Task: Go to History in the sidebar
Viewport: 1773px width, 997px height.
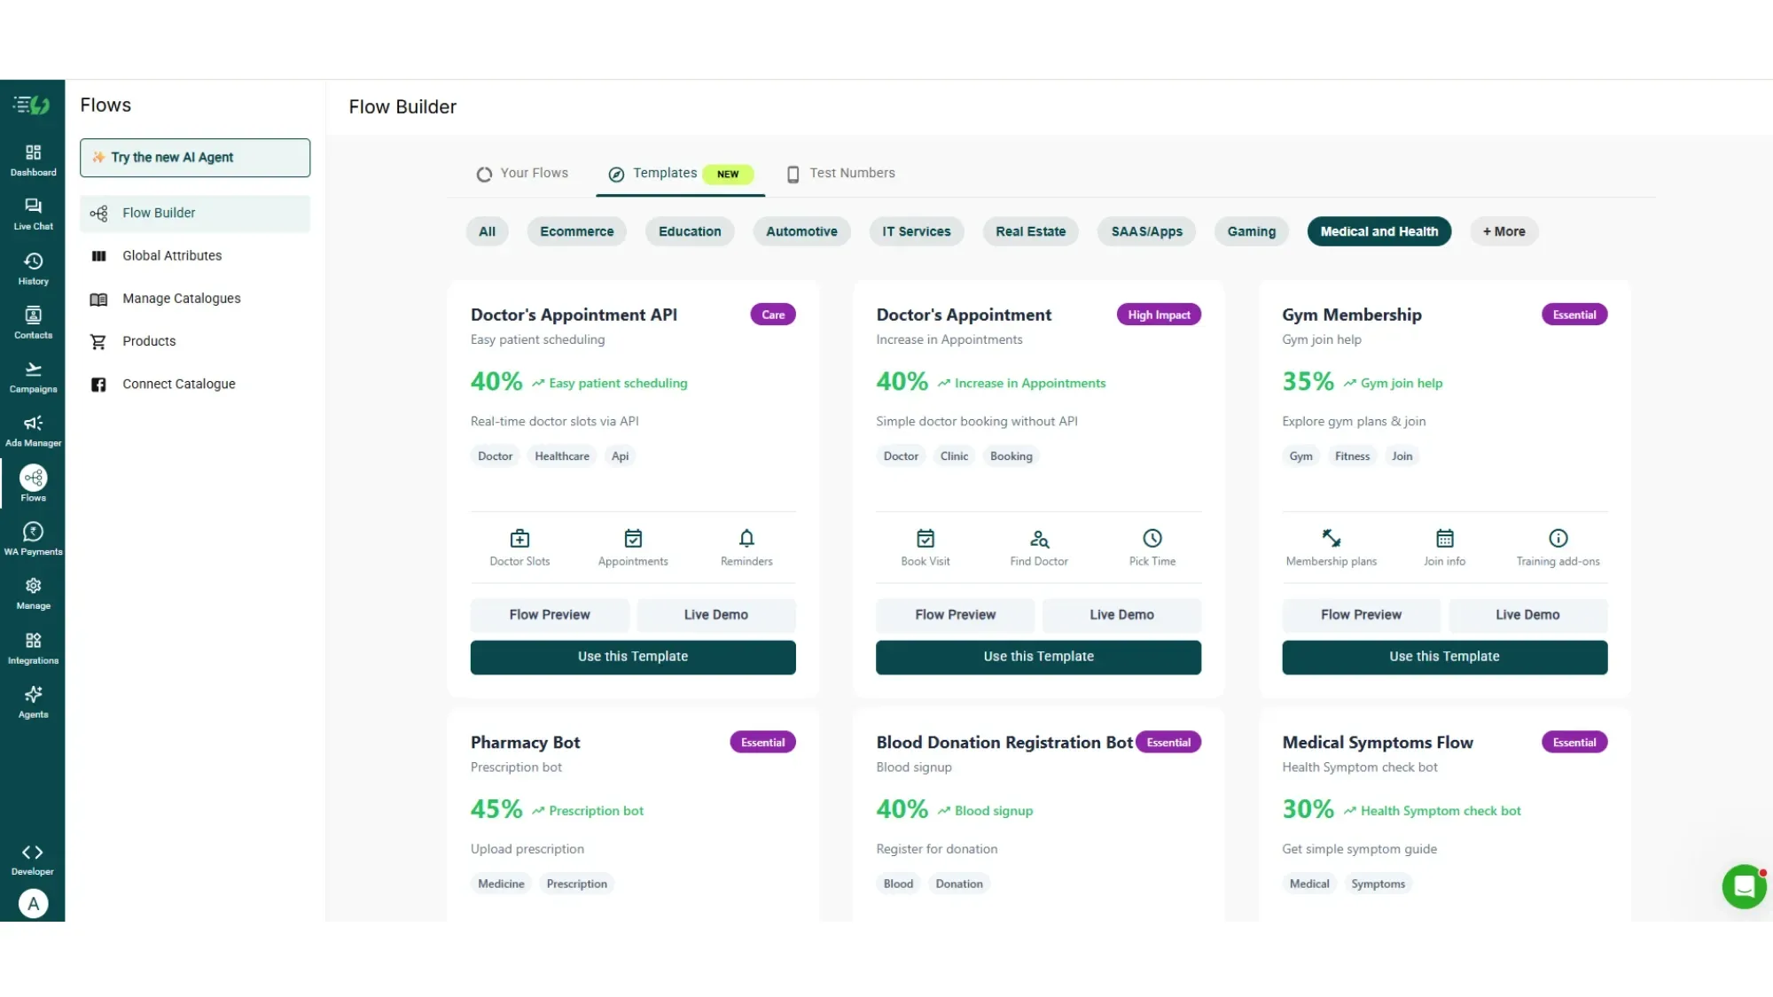Action: (33, 269)
